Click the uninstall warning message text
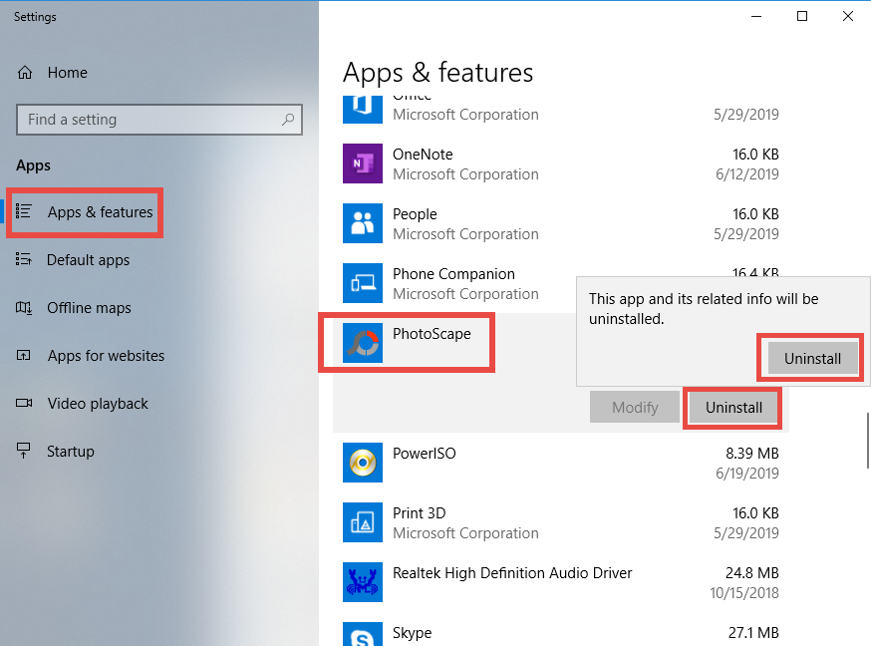The image size is (871, 646). pos(704,309)
